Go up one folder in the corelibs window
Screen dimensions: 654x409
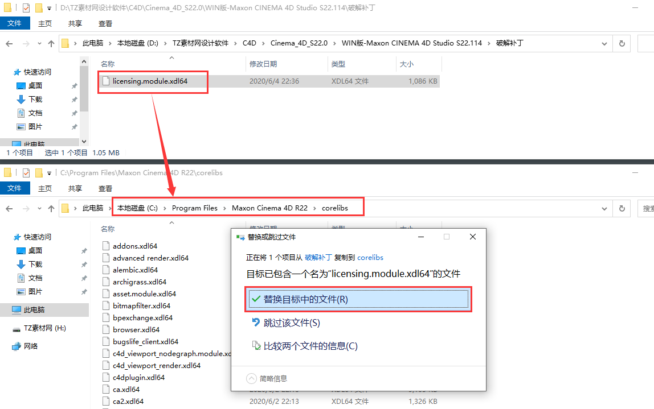click(x=51, y=208)
